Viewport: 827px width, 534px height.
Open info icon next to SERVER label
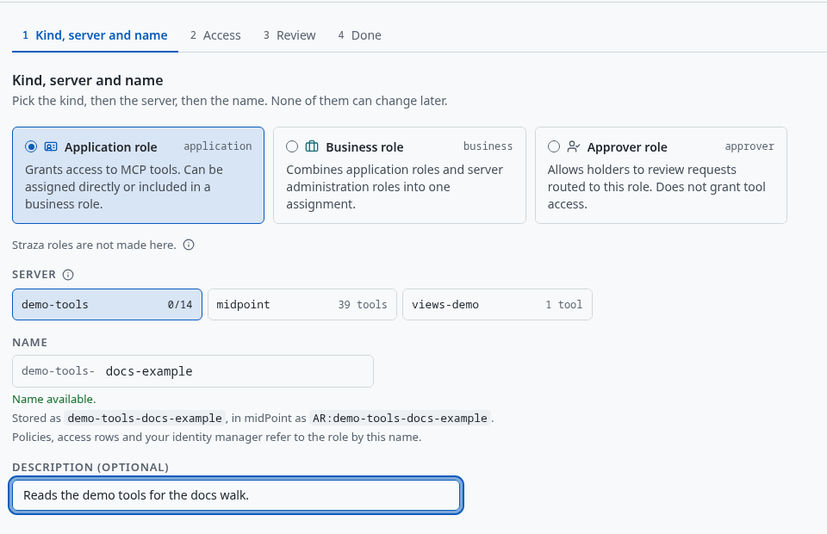(x=68, y=275)
